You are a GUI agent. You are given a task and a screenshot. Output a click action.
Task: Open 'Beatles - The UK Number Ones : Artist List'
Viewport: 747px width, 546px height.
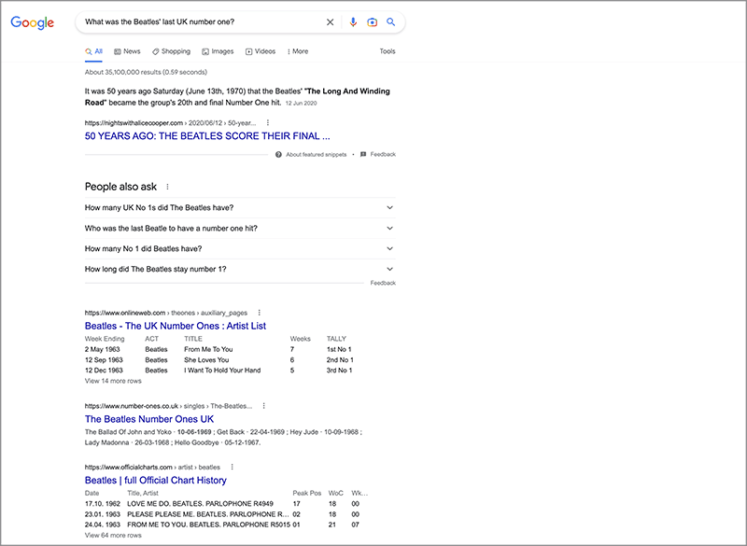[176, 326]
